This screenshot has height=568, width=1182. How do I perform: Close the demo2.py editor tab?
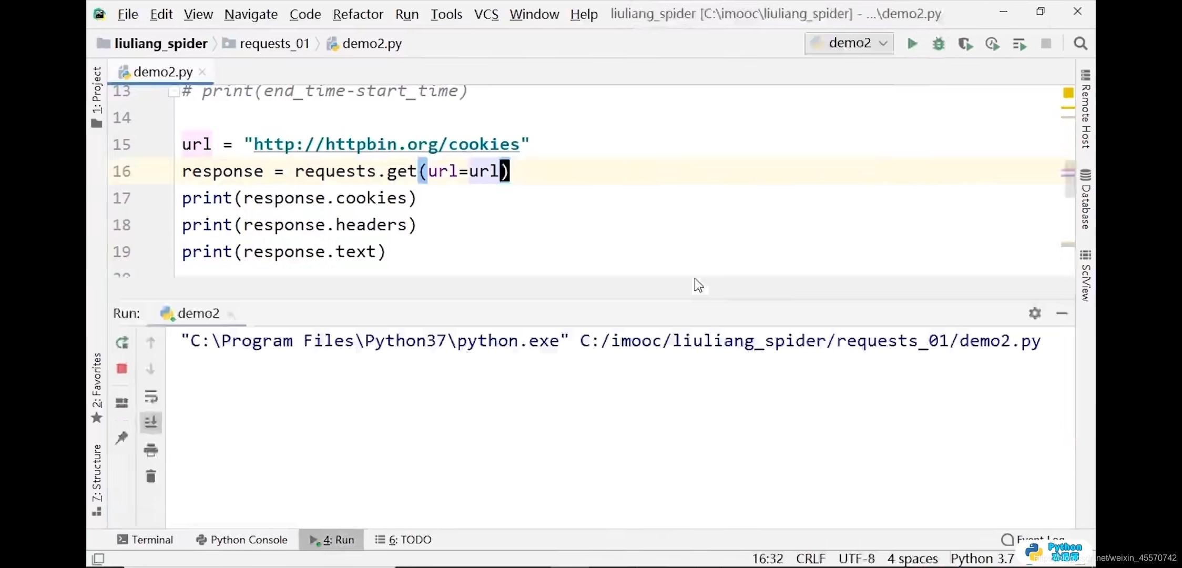[202, 72]
